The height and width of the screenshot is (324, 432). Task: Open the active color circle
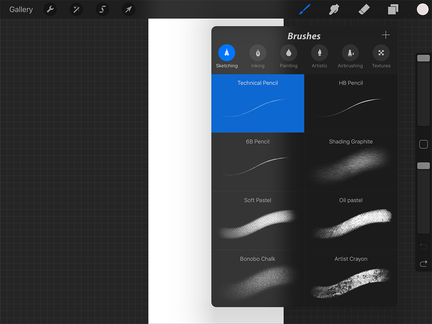coord(423,9)
